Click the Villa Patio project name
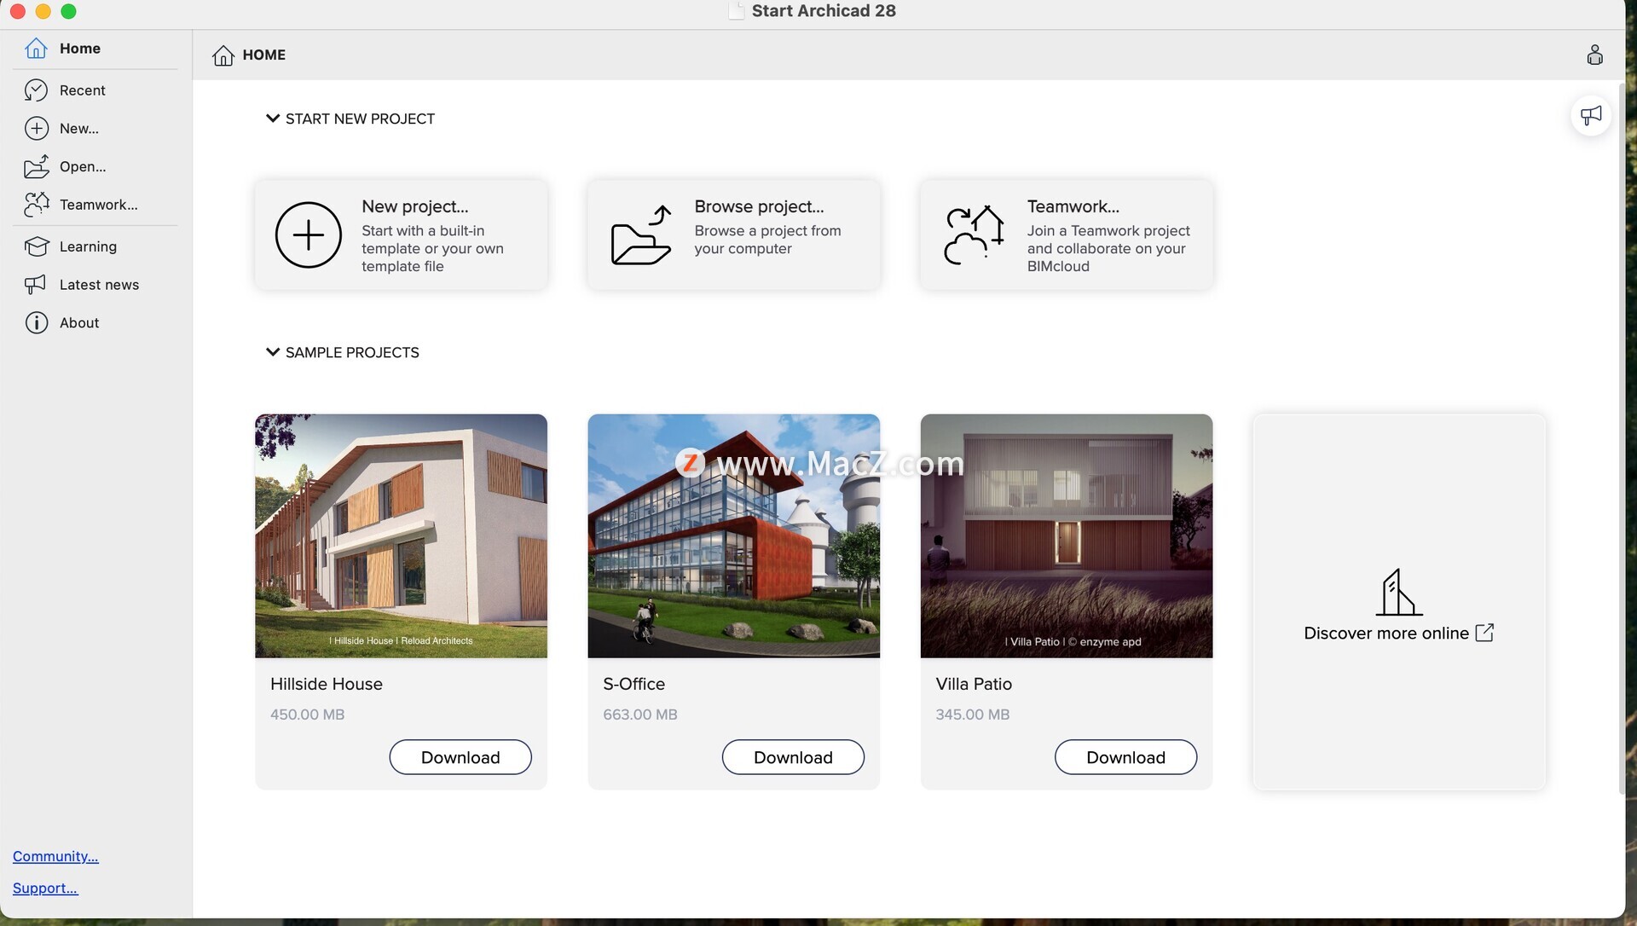The image size is (1637, 926). tap(974, 684)
